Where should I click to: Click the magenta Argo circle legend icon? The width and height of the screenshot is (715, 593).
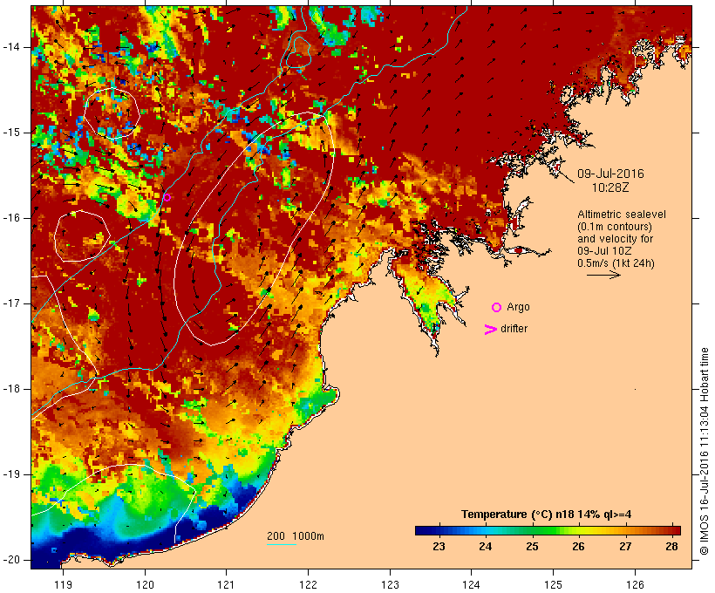(497, 308)
